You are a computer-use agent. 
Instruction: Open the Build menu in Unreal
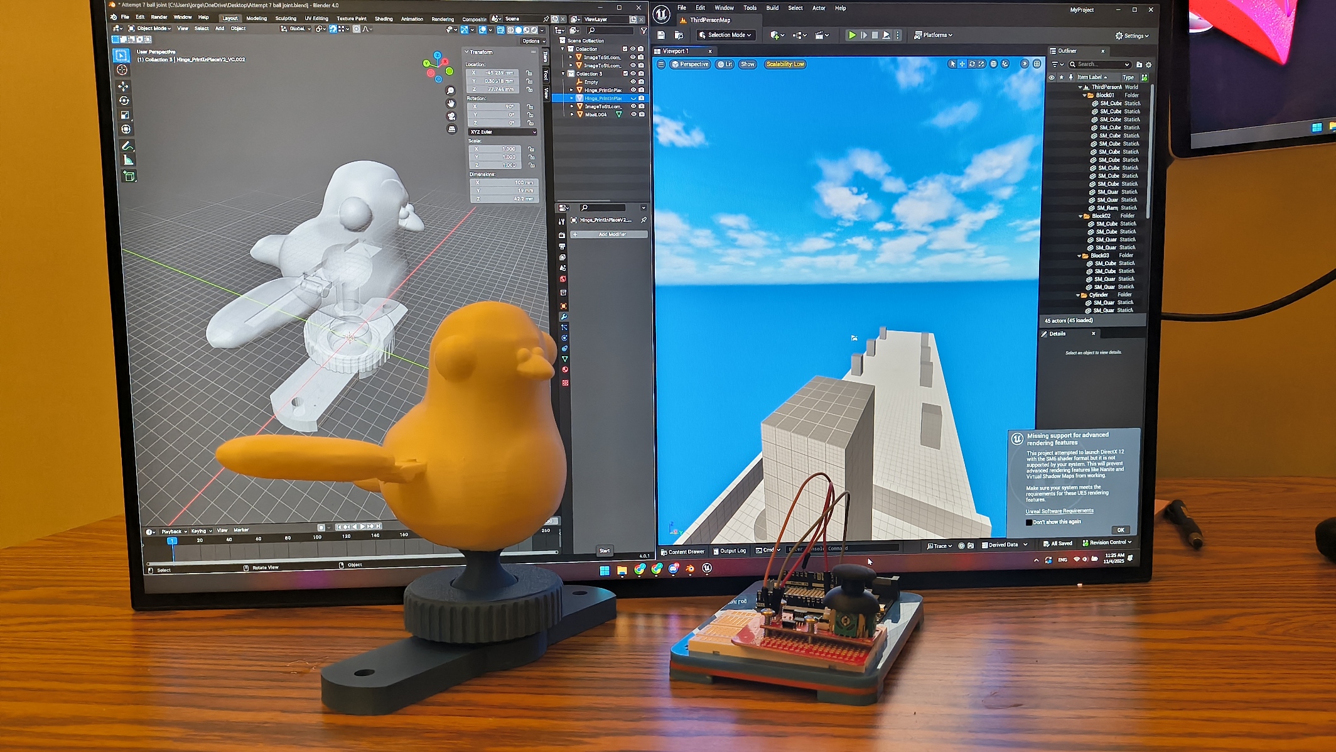(772, 8)
